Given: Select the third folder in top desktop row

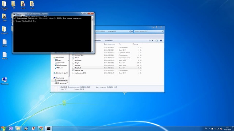Looking at the screenshot, I should [23, 5].
